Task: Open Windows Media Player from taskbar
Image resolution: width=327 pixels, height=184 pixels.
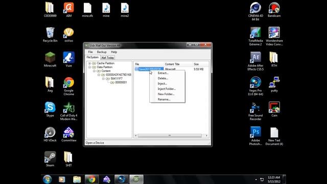Action: 62,179
